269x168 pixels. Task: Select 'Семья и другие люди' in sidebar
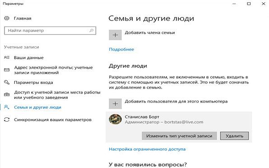pyautogui.click(x=37, y=107)
